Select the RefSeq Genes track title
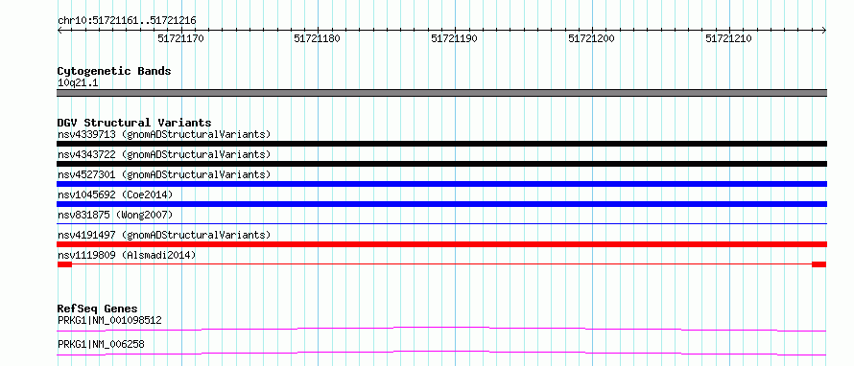 tap(98, 309)
